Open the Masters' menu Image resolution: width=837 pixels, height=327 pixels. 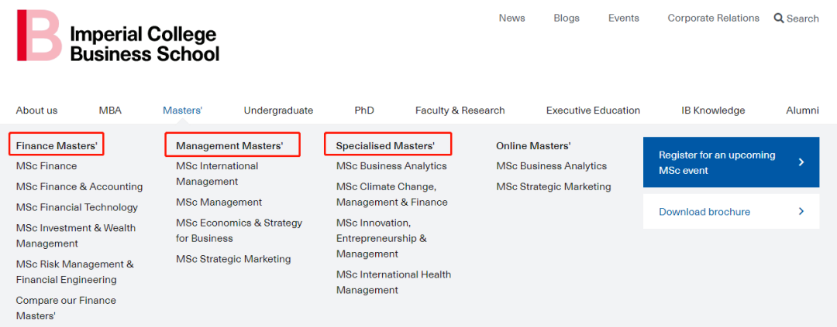[x=183, y=111]
